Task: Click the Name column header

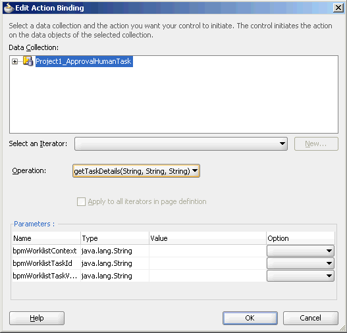Action: tap(46, 238)
